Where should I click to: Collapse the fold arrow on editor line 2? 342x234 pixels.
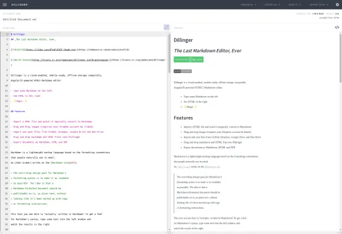pos(9,39)
